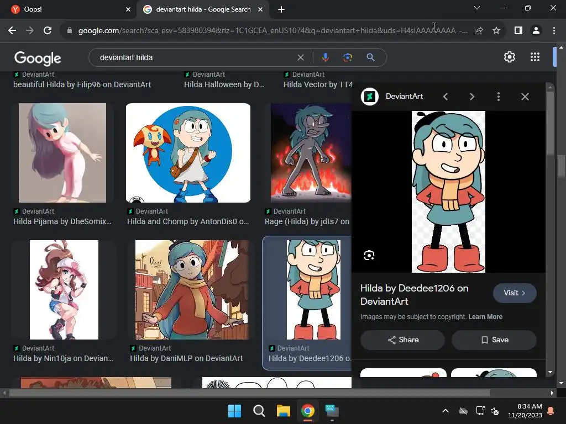Go to the Google homepage logo
This screenshot has height=424, width=566.
[38, 58]
